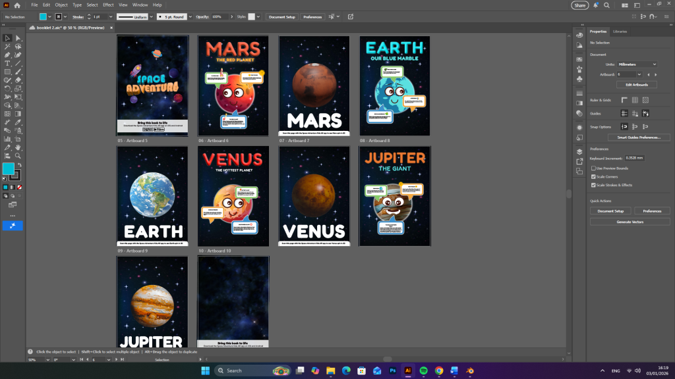Expand the Artboard number dropdown
This screenshot has height=379, width=675.
pyautogui.click(x=638, y=74)
